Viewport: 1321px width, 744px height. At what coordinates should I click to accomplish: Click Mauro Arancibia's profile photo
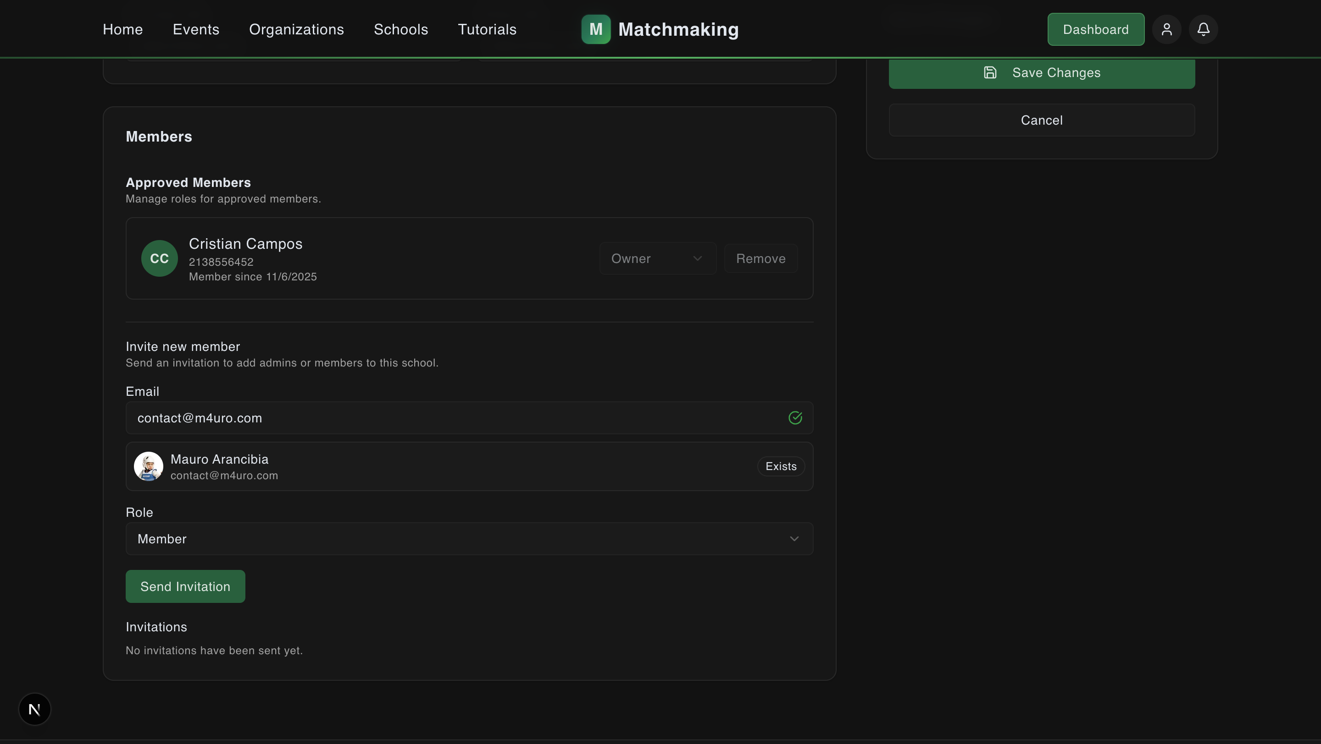pos(149,466)
